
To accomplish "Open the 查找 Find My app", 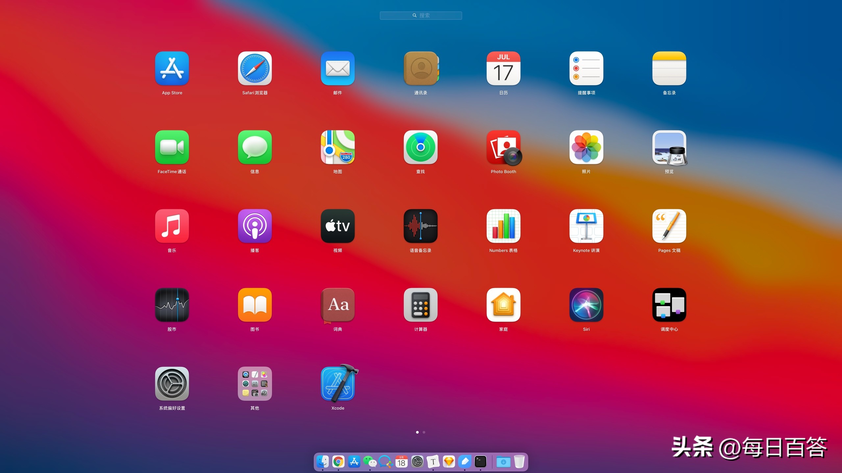I will point(420,147).
